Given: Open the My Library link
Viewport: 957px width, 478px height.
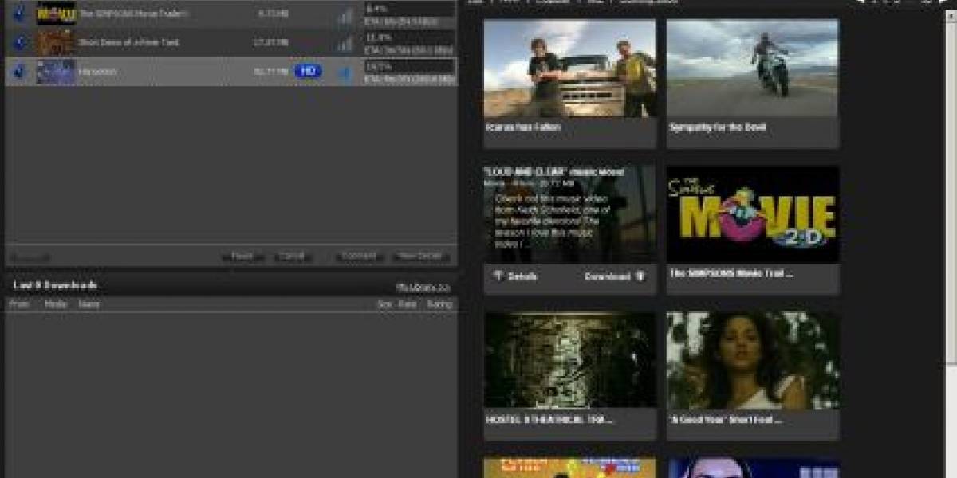Looking at the screenshot, I should tap(423, 287).
